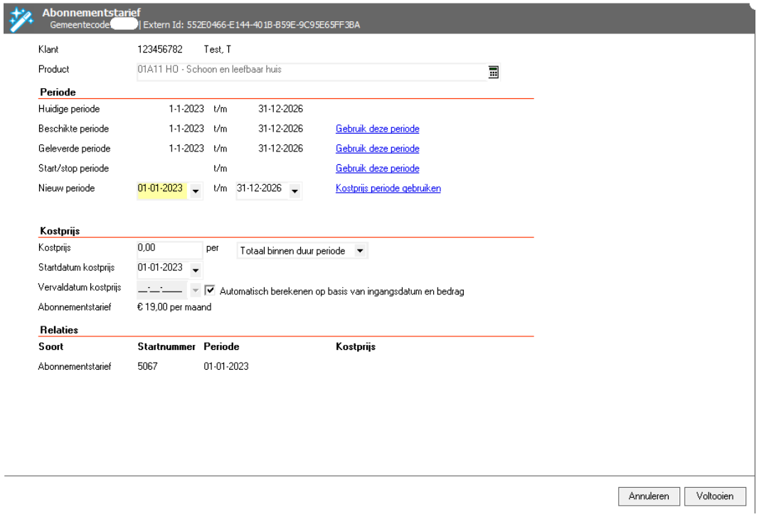The image size is (759, 517).
Task: Expand the Startdatum kostprijs date dropdown arrow
Action: pos(196,270)
